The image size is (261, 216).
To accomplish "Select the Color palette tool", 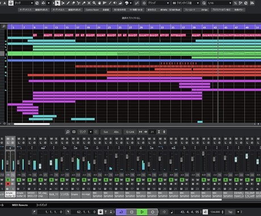I will click(127, 3).
